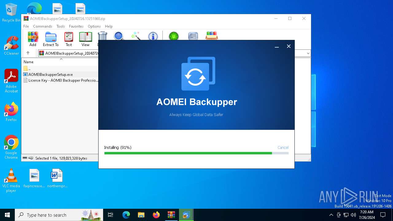Switch to AOMEI installer taskbar icon

click(x=186, y=215)
